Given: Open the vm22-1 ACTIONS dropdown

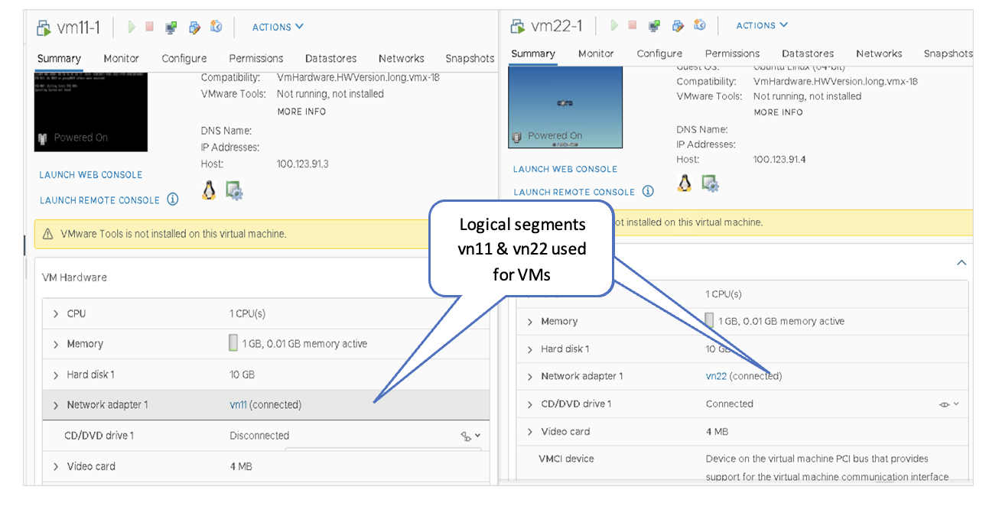Looking at the screenshot, I should click(x=762, y=25).
